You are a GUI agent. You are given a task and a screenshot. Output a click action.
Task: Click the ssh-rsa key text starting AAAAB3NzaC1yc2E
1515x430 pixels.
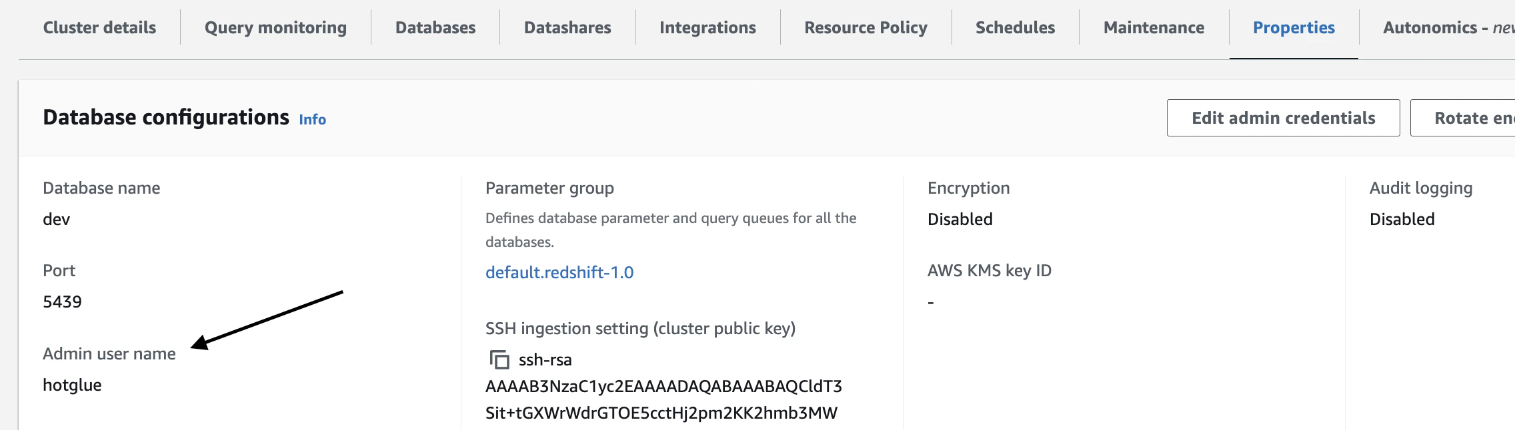663,387
